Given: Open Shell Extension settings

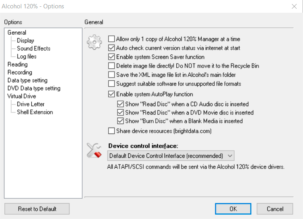Looking at the screenshot, I should click(x=35, y=112).
